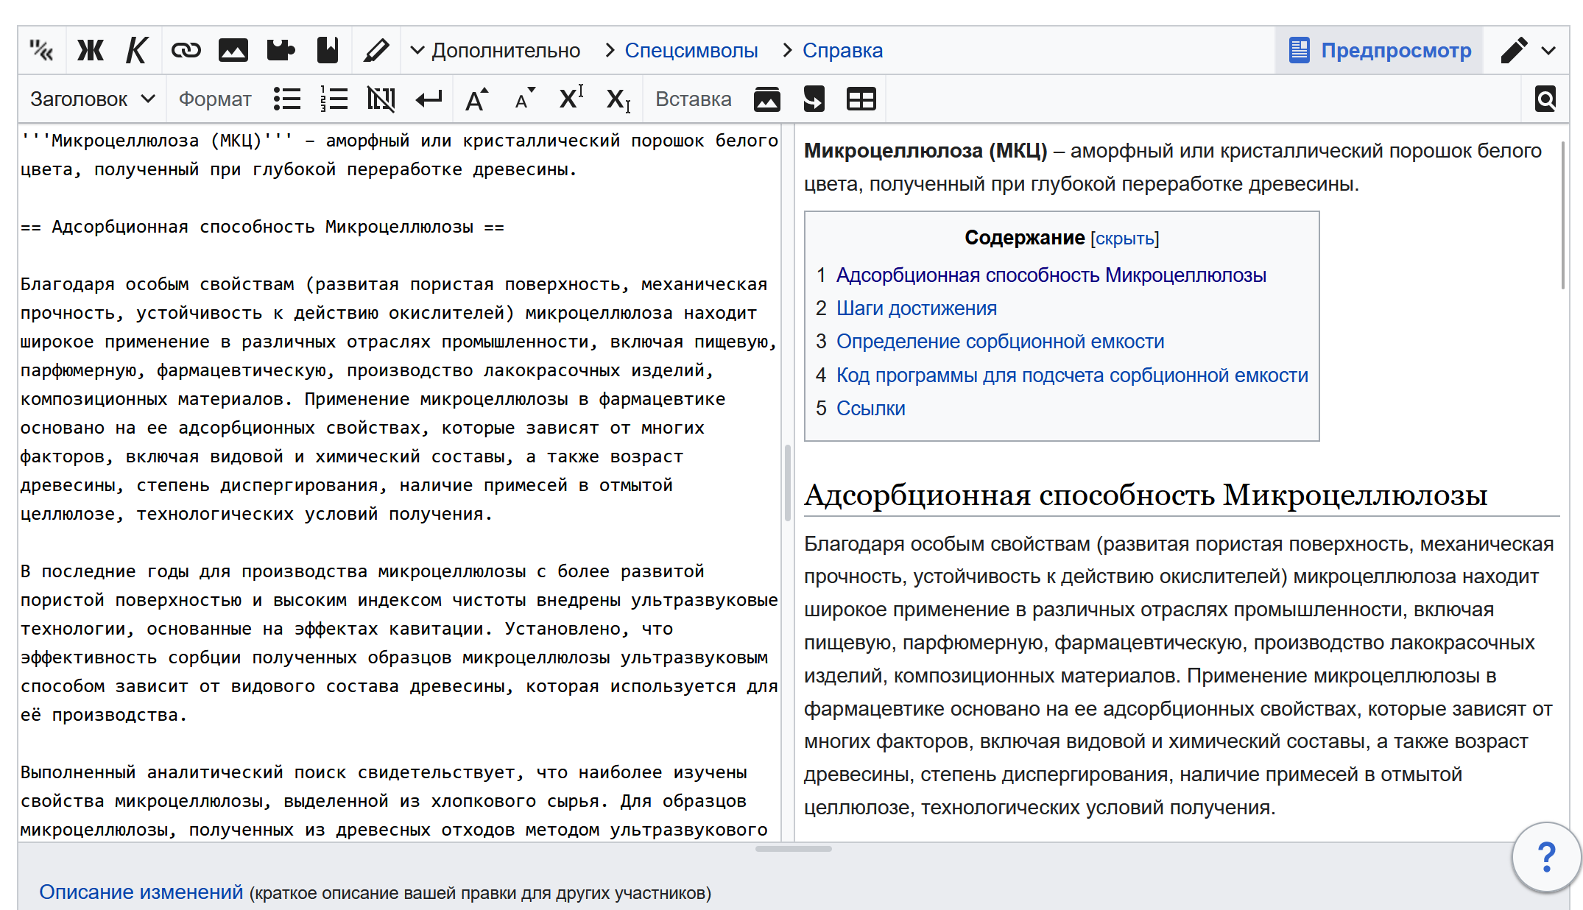Viewport: 1583px width, 910px height.
Task: Expand the Спецсимволы section
Action: [681, 50]
